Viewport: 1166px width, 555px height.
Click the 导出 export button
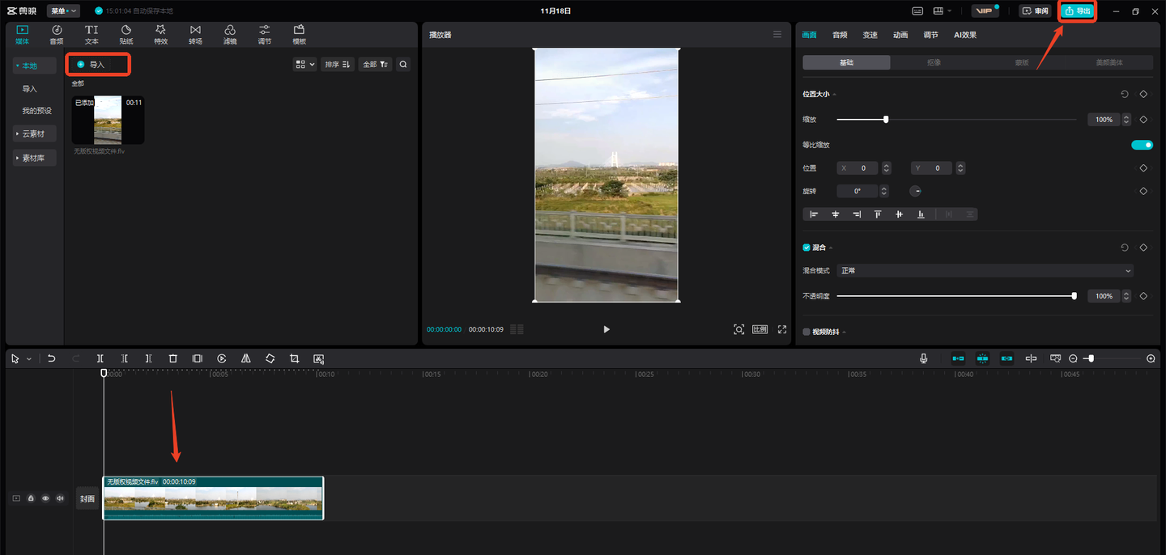point(1078,11)
